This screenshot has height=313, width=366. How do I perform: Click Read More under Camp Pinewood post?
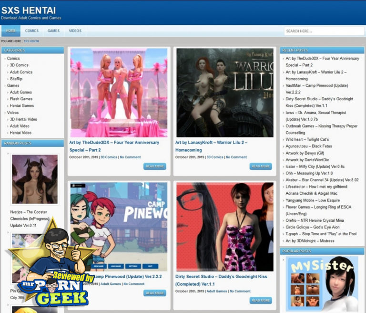click(154, 293)
